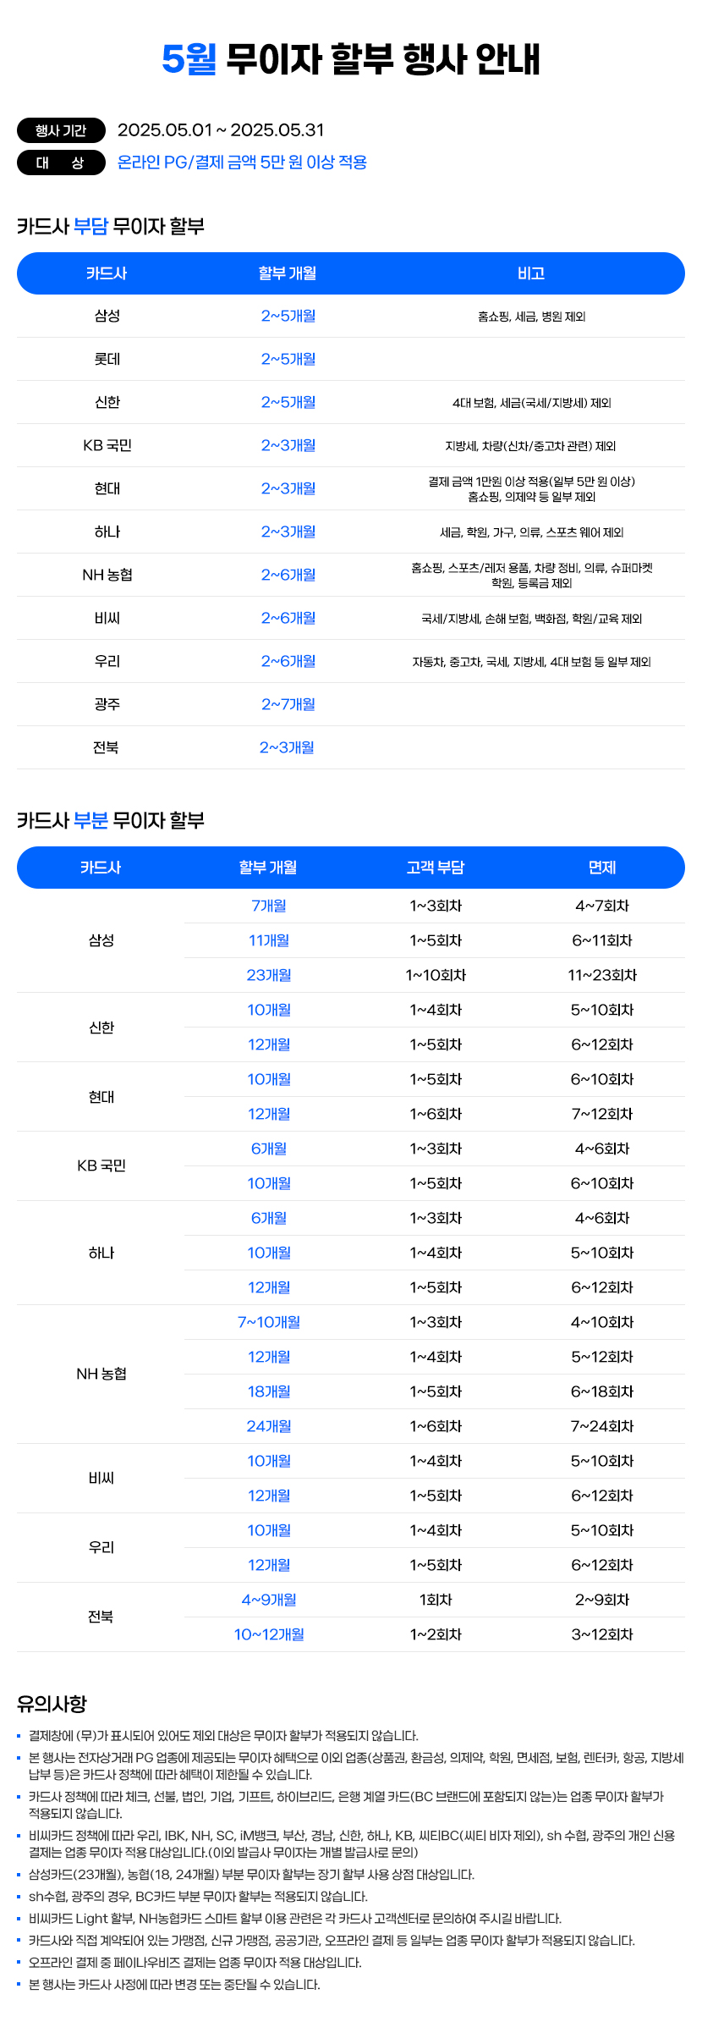
Task: Click the 5월 무이자 할부 행사 안내 title
Action: coord(351,59)
